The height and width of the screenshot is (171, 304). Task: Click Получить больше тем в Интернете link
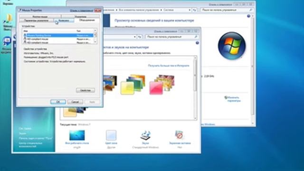tap(169, 66)
